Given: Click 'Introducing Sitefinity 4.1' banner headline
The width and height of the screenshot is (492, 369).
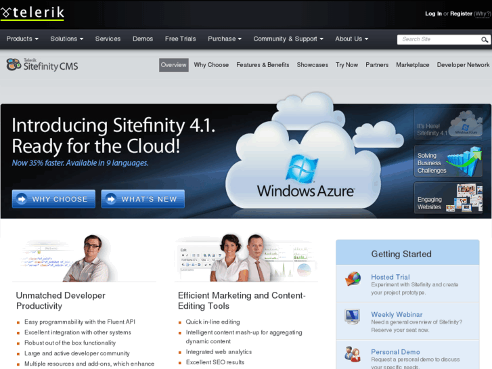Looking at the screenshot, I should 114,125.
